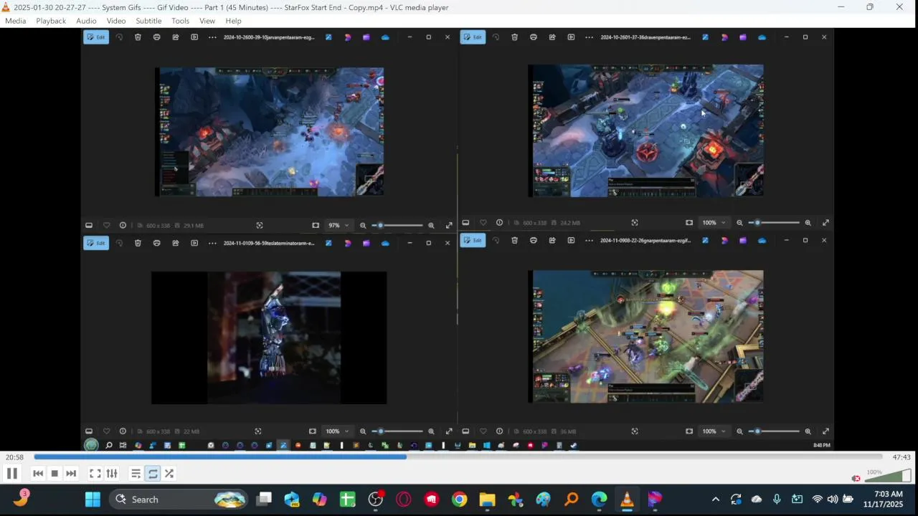918x516 pixels.
Task: Open Windows Start menu
Action: (x=93, y=500)
